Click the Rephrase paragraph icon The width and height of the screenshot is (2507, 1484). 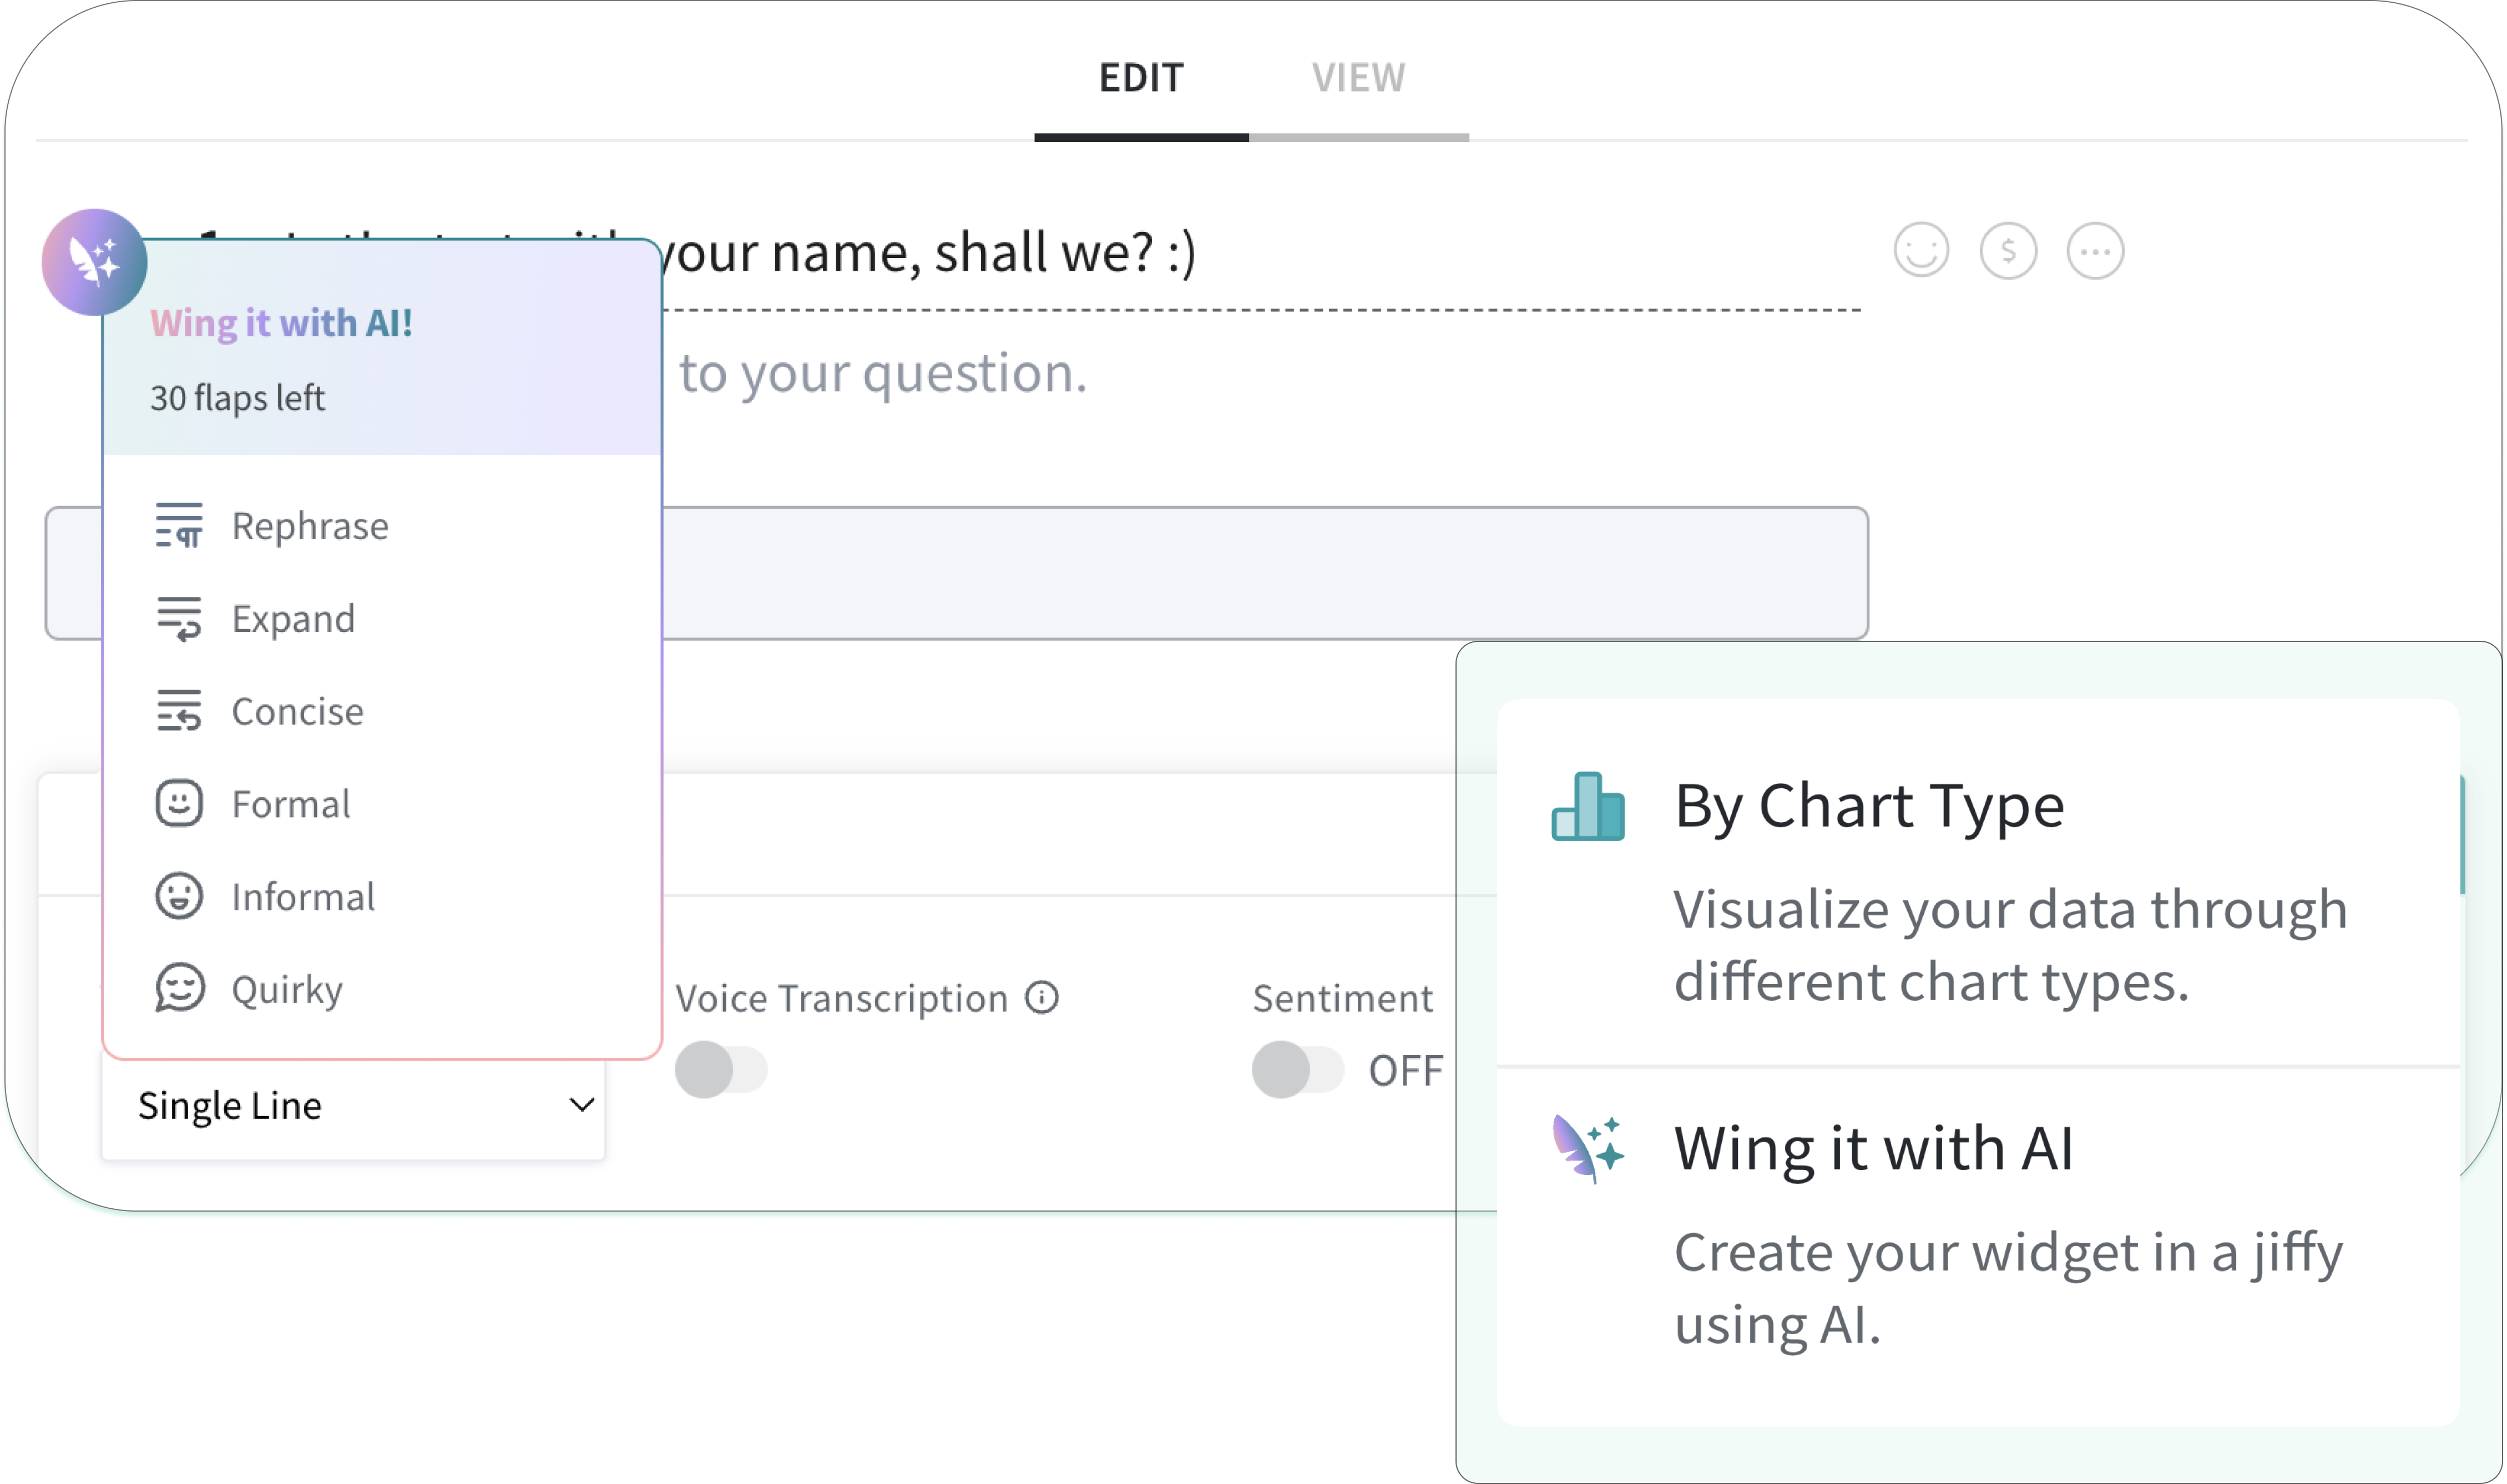point(179,525)
